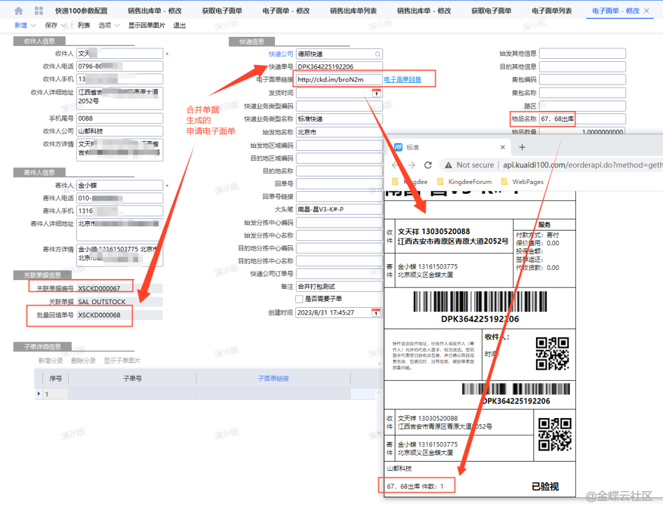Image resolution: width=663 pixels, height=507 pixels.
Task: Expand the 保存 dropdown arrow
Action: point(64,26)
